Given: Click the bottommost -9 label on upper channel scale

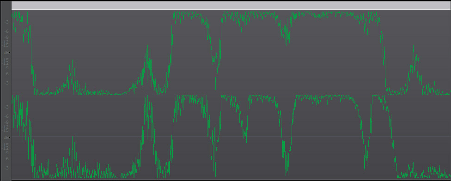Looking at the screenshot, I should point(6,68).
